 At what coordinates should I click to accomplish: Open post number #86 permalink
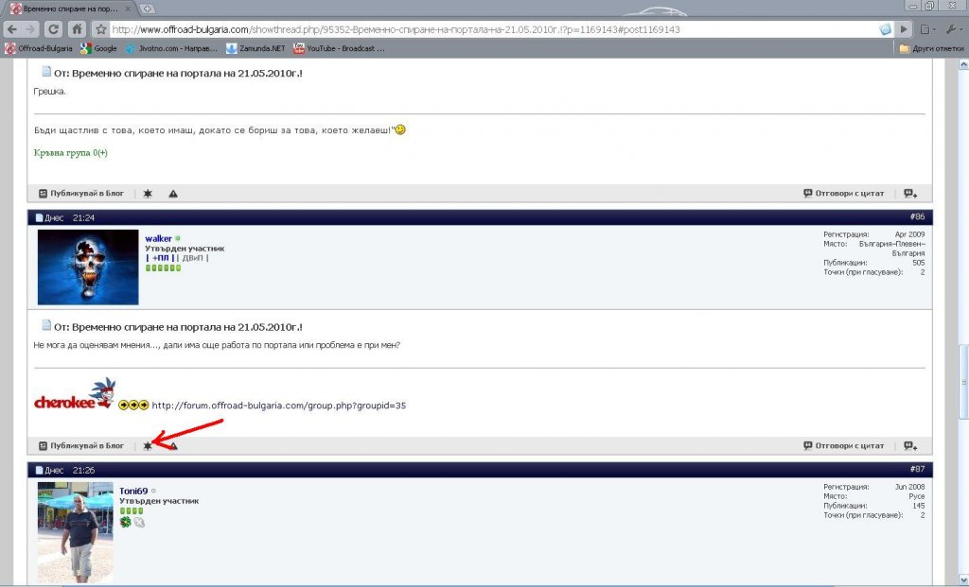coord(917,216)
